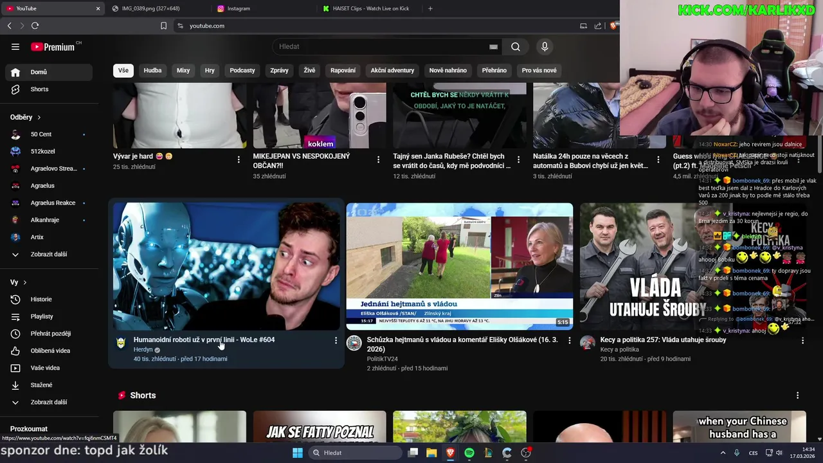Select the Zprávy filter chip
Screen dimensions: 823x463
[279, 70]
